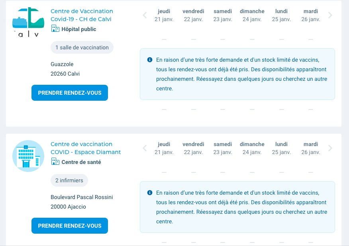The width and height of the screenshot is (349, 246).
Task: Click the Hôpital public building icon
Action: pyautogui.click(x=55, y=29)
